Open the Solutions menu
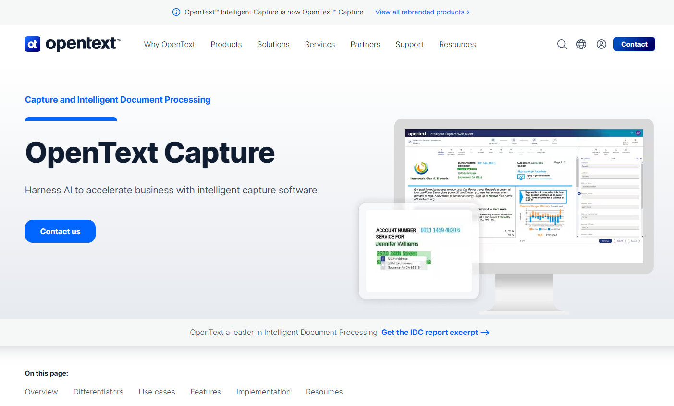Screen dimensions: 674x406 273,44
